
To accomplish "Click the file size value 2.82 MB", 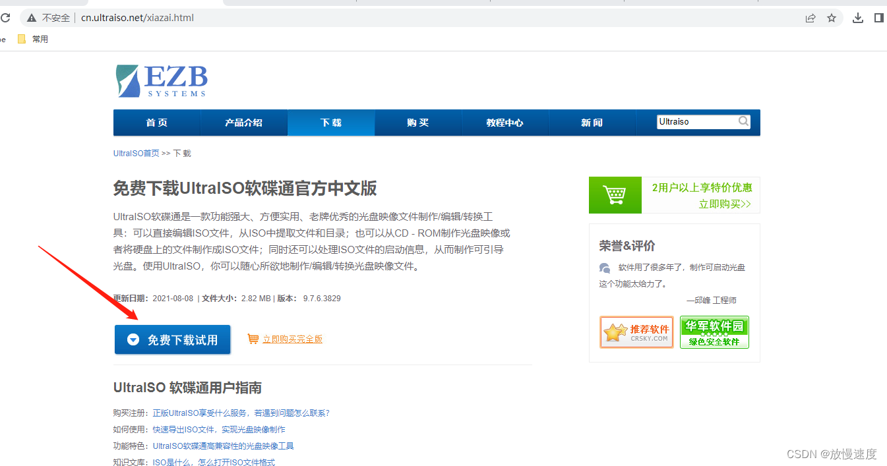I will (256, 299).
